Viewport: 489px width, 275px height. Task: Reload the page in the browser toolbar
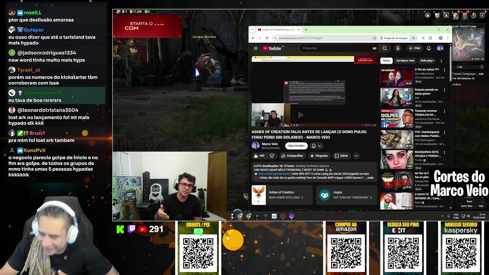point(267,38)
